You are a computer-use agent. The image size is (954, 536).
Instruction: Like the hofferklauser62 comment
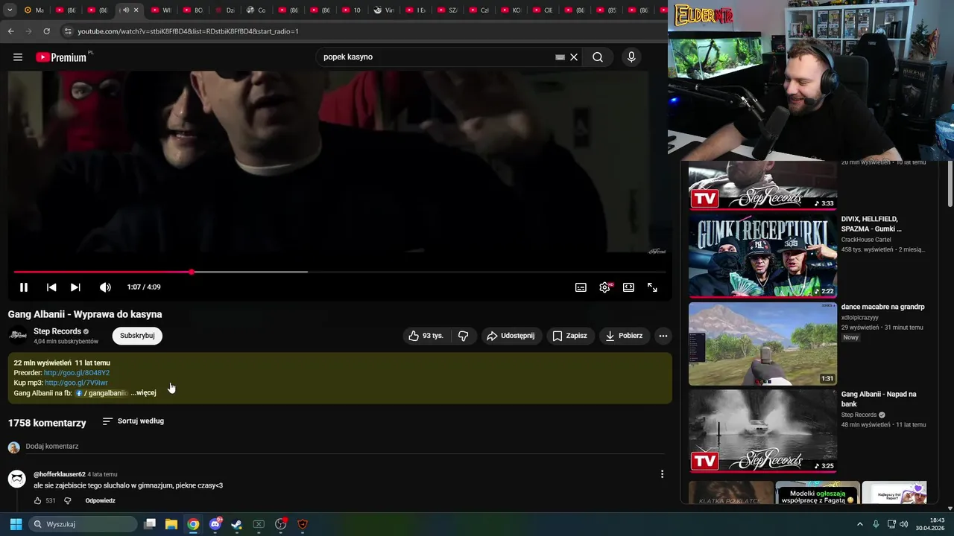click(38, 501)
